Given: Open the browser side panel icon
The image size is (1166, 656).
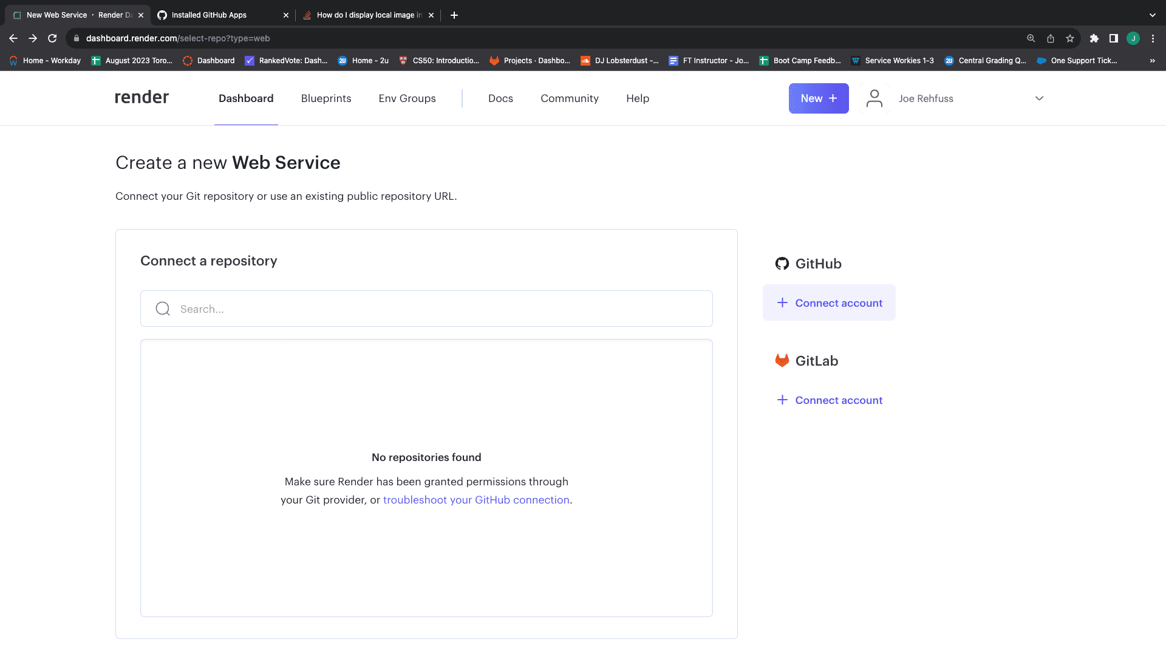Looking at the screenshot, I should tap(1113, 38).
